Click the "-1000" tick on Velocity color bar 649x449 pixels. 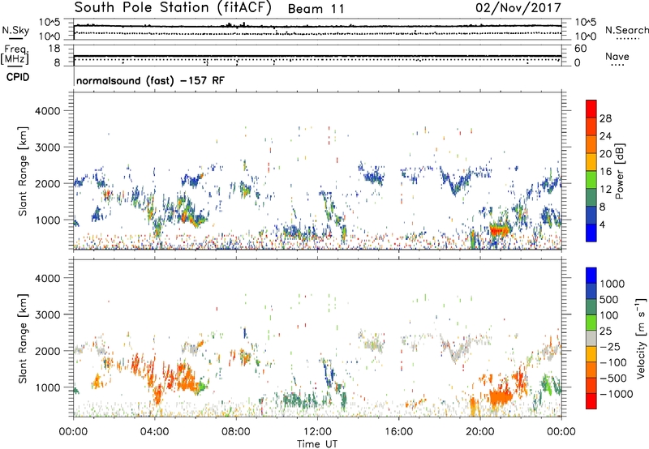[x=616, y=394]
